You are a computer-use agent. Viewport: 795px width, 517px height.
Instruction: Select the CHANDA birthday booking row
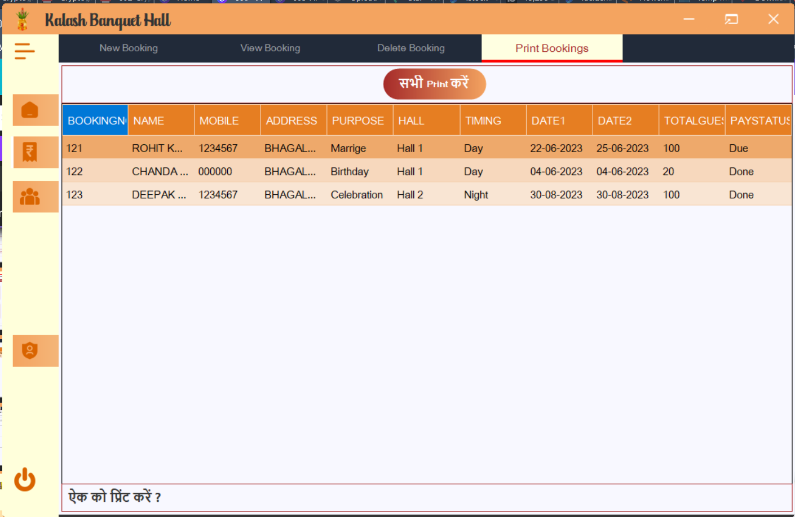pos(338,171)
